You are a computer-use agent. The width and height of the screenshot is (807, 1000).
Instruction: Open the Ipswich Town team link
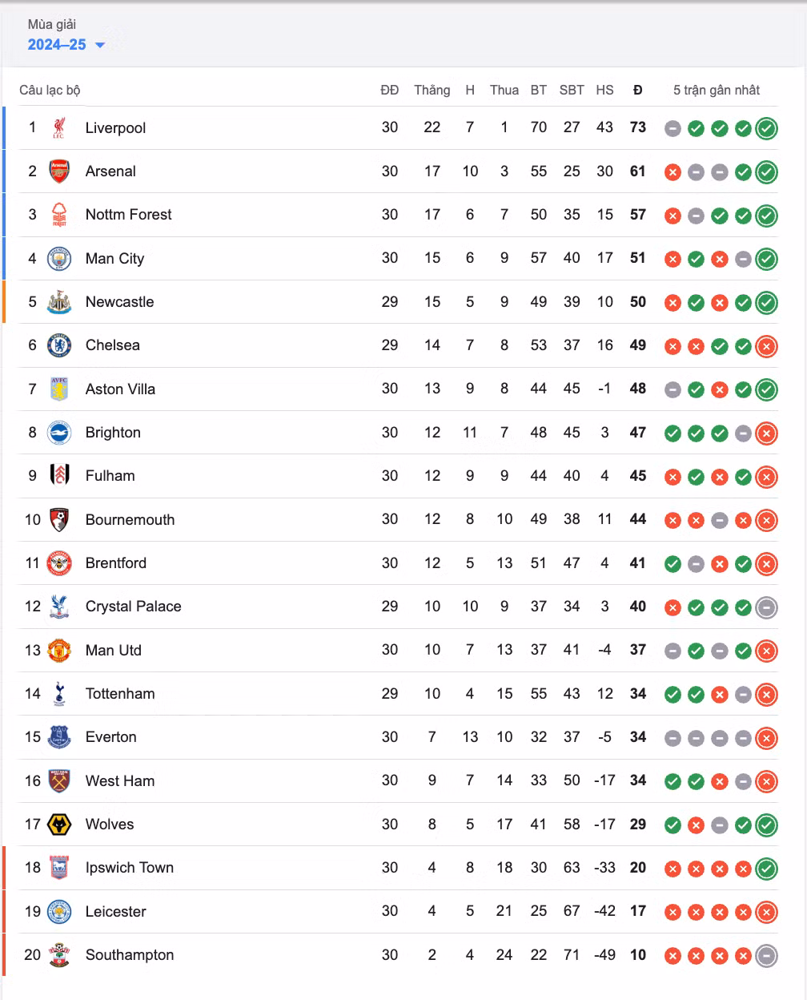129,868
